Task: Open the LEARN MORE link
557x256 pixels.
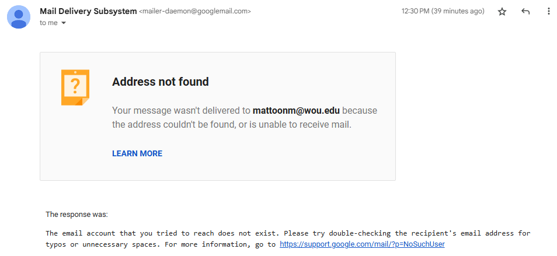Action: (137, 153)
